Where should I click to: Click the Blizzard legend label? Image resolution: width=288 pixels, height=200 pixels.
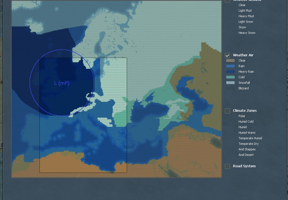[x=244, y=88]
